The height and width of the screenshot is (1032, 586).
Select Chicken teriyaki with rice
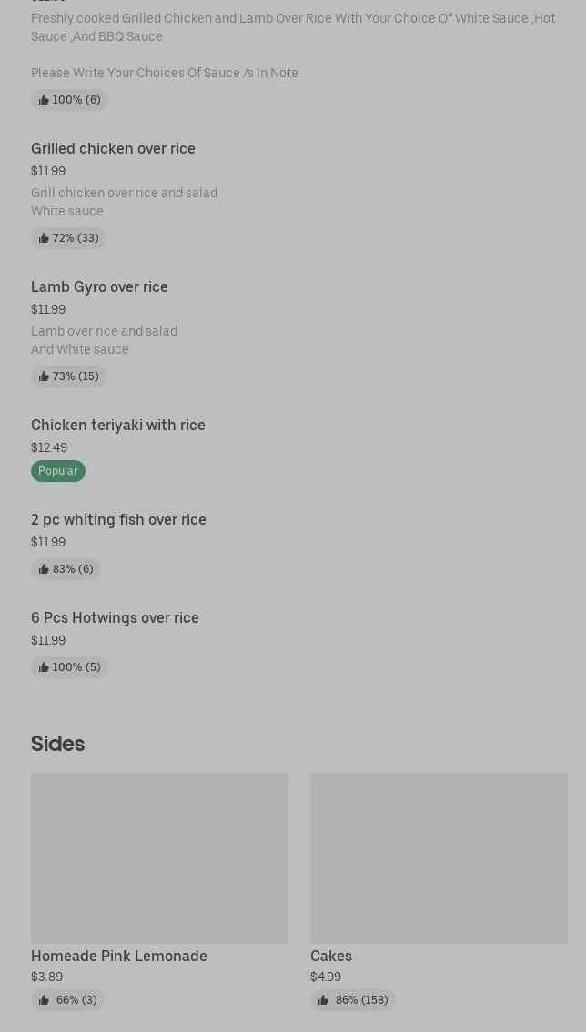tap(118, 425)
